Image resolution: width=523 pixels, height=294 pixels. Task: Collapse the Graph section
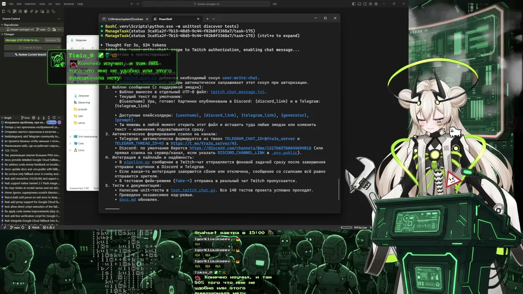[2, 118]
